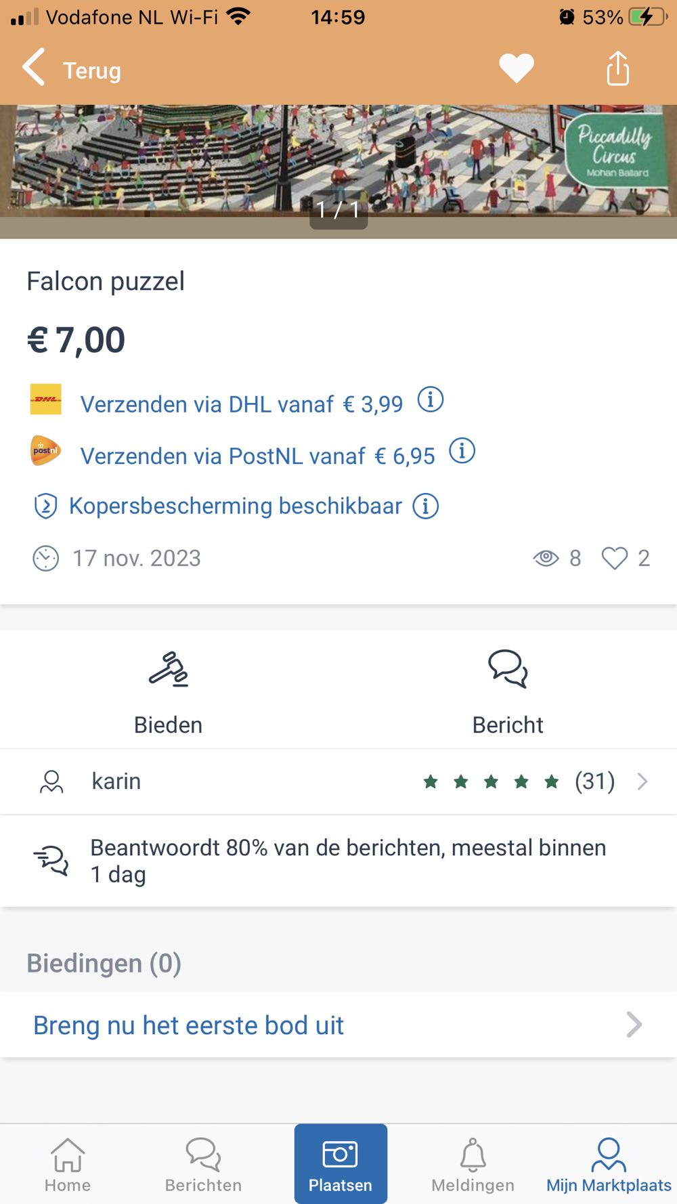This screenshot has width=677, height=1204.
Task: Open DHL shipping info icon
Action: (x=430, y=400)
